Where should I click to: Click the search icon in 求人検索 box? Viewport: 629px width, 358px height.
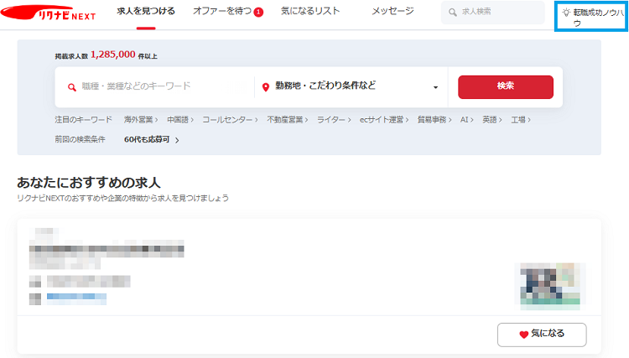(x=454, y=13)
